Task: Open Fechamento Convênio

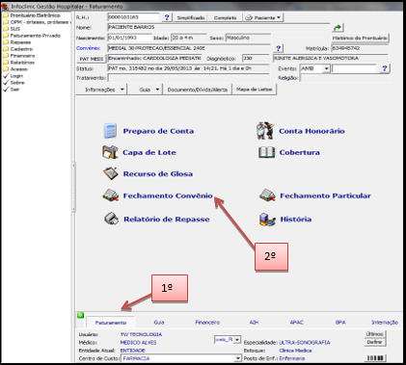Action: 168,196
